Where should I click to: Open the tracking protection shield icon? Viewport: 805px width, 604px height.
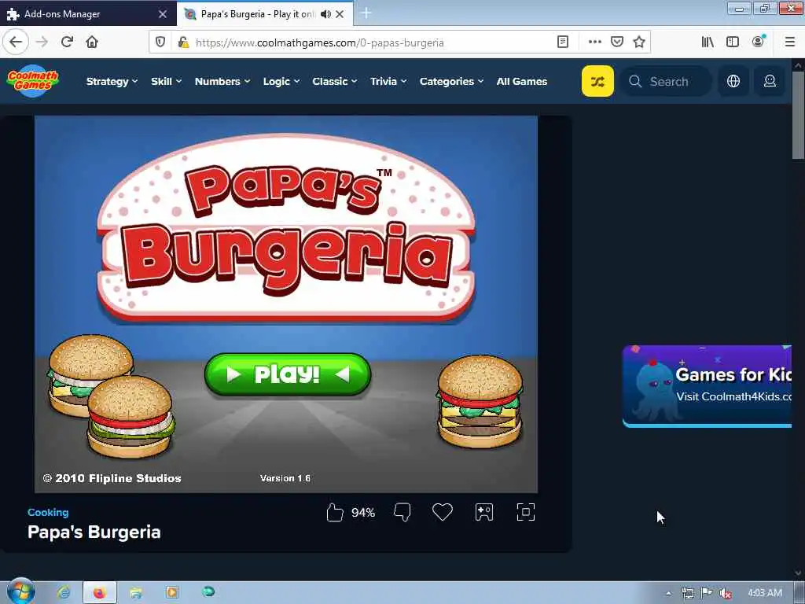click(160, 42)
